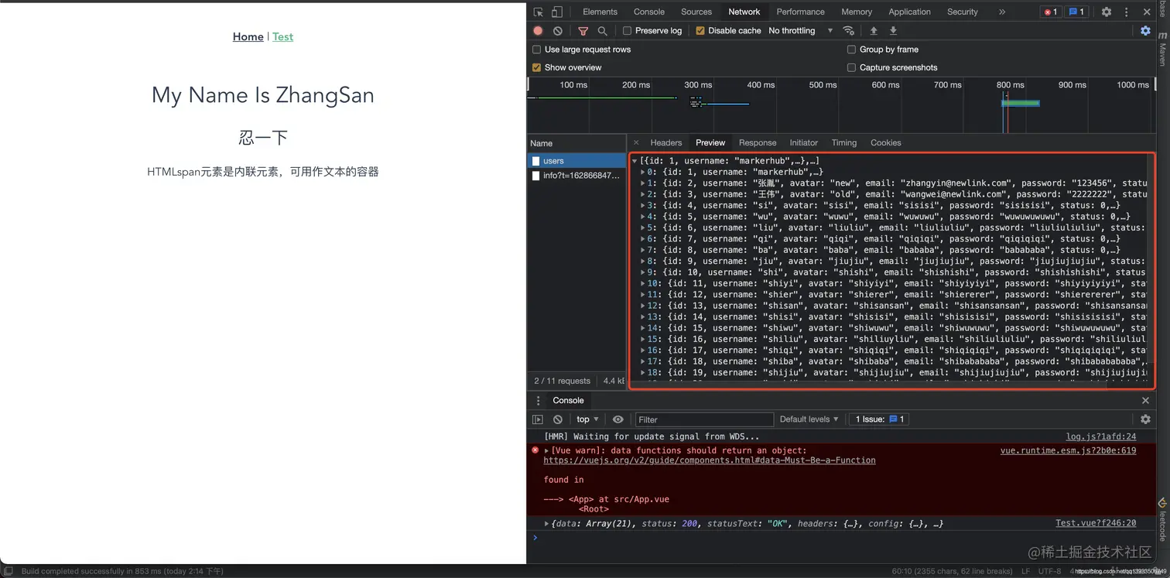
Task: Toggle the console sidebar icon
Action: coord(538,419)
